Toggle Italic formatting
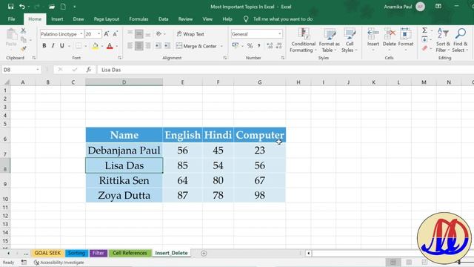 (53, 46)
